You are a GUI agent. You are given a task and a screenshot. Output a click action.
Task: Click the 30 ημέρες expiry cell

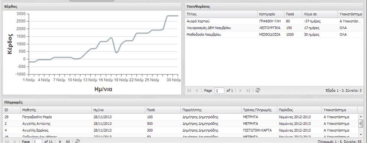[x=312, y=35]
